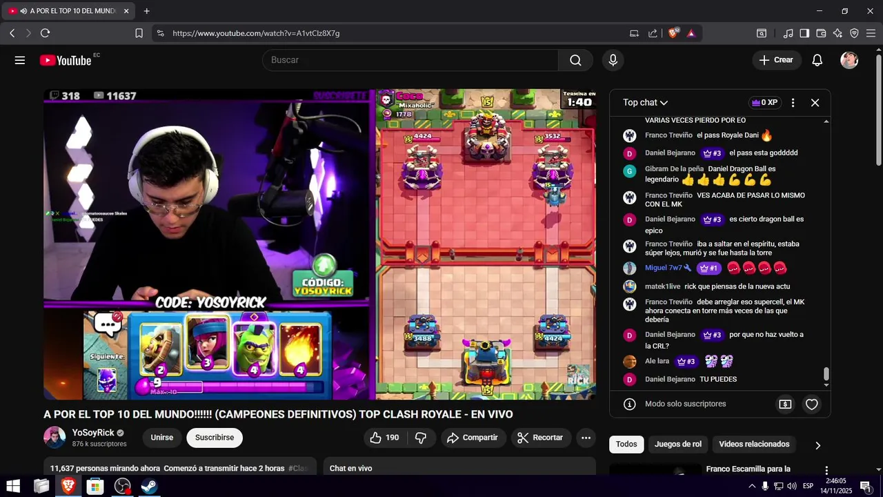Open Microsoft Store from the taskbar

pyautogui.click(x=95, y=486)
